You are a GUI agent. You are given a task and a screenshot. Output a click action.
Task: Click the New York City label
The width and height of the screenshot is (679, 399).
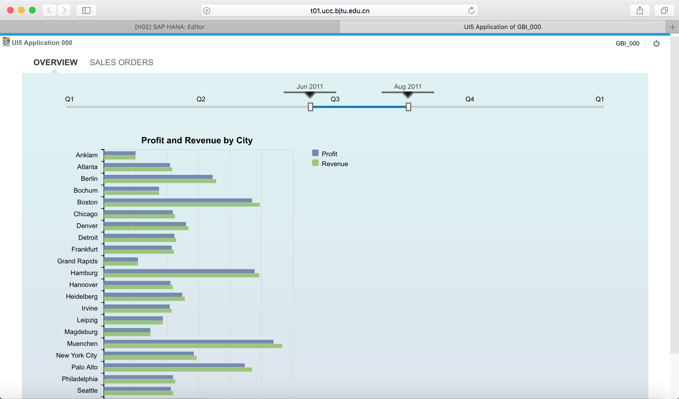[76, 355]
